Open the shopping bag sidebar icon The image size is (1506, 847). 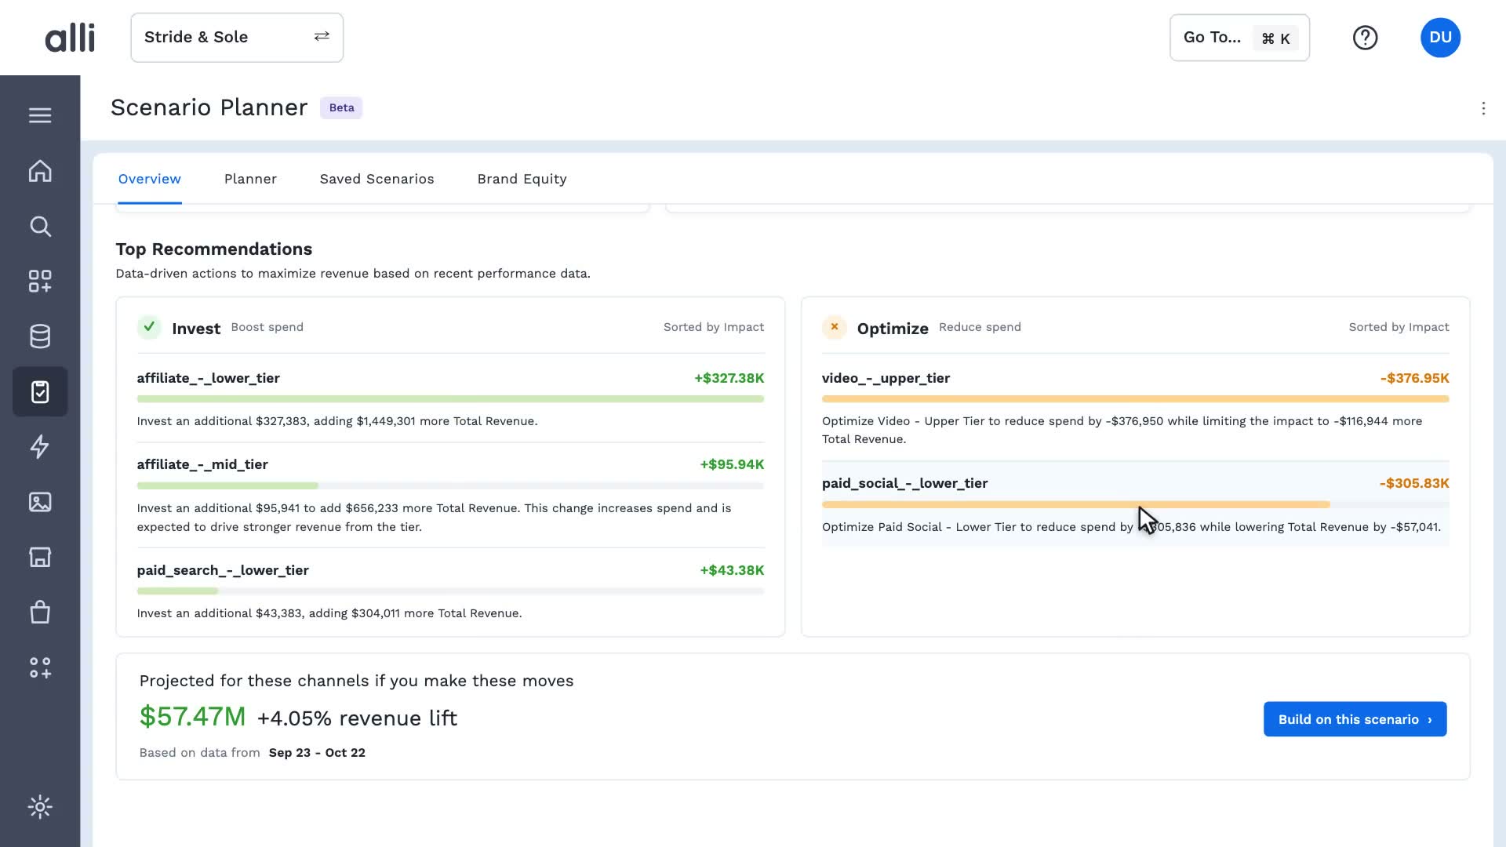(x=40, y=612)
